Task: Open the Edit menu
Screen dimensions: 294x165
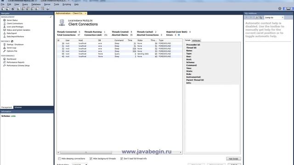Action: (x=9, y=4)
